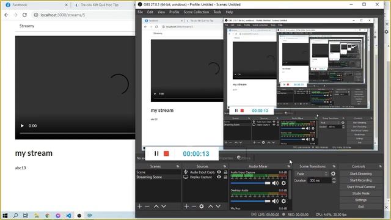Click the browser forward arrow
Image resolution: width=391 pixels, height=220 pixels.
pyautogui.click(x=15, y=15)
